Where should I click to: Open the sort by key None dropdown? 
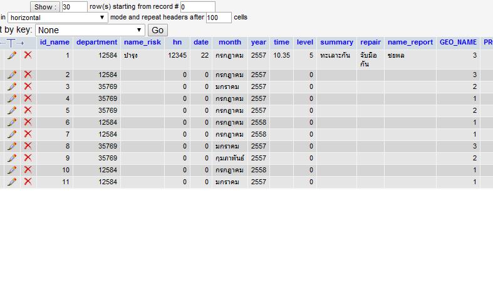point(90,30)
